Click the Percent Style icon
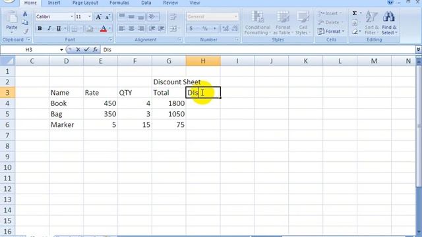This screenshot has height=237, width=422. 205,28
